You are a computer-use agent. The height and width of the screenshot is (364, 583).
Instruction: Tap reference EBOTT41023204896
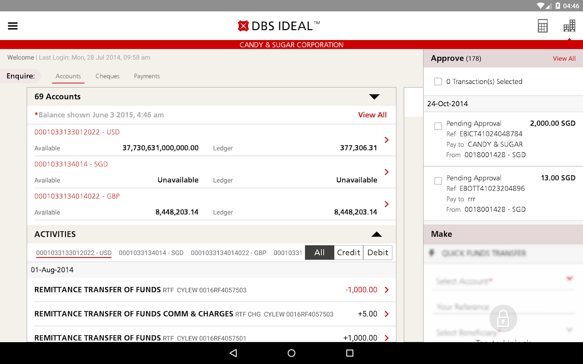[x=492, y=188]
